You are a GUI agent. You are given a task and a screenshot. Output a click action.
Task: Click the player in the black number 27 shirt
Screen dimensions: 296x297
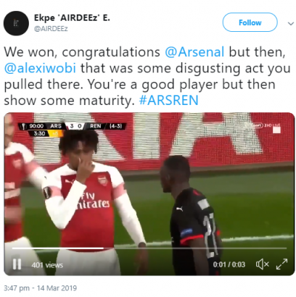point(191,215)
